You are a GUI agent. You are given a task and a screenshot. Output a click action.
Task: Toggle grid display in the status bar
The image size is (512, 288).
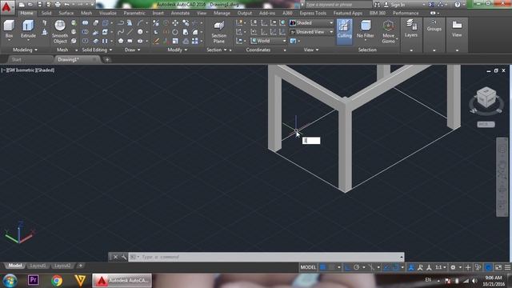(x=322, y=267)
